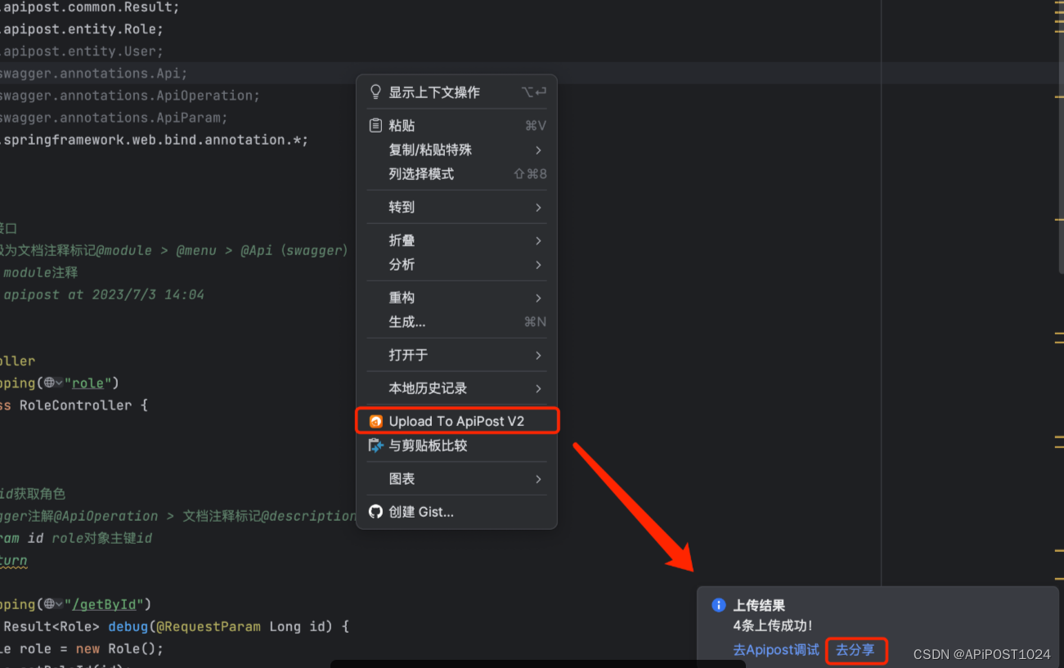Expand the 重构 submenu
Image resolution: width=1064 pixels, height=668 pixels.
coord(456,297)
